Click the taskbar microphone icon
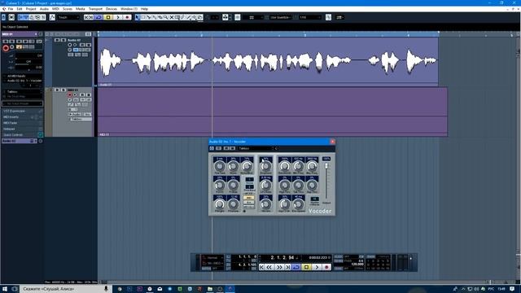 [x=106, y=289]
